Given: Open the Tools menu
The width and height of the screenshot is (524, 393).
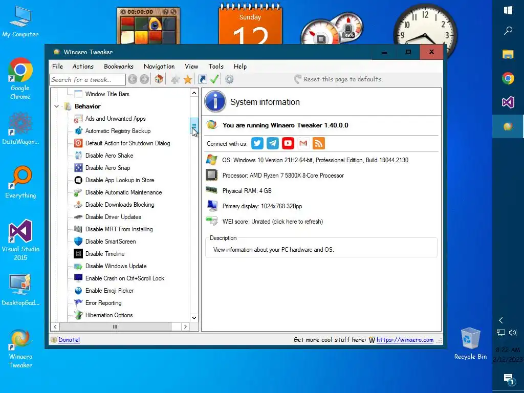Looking at the screenshot, I should click(216, 66).
